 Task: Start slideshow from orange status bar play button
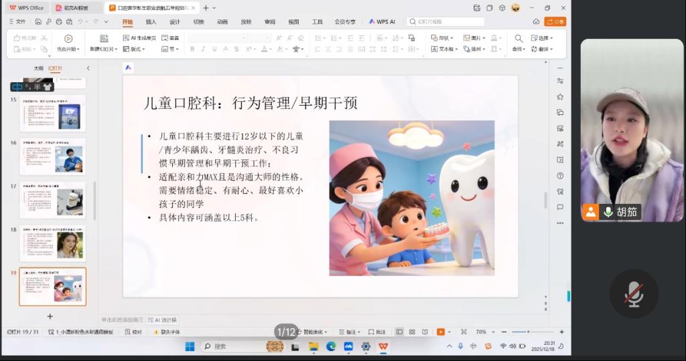[440, 332]
